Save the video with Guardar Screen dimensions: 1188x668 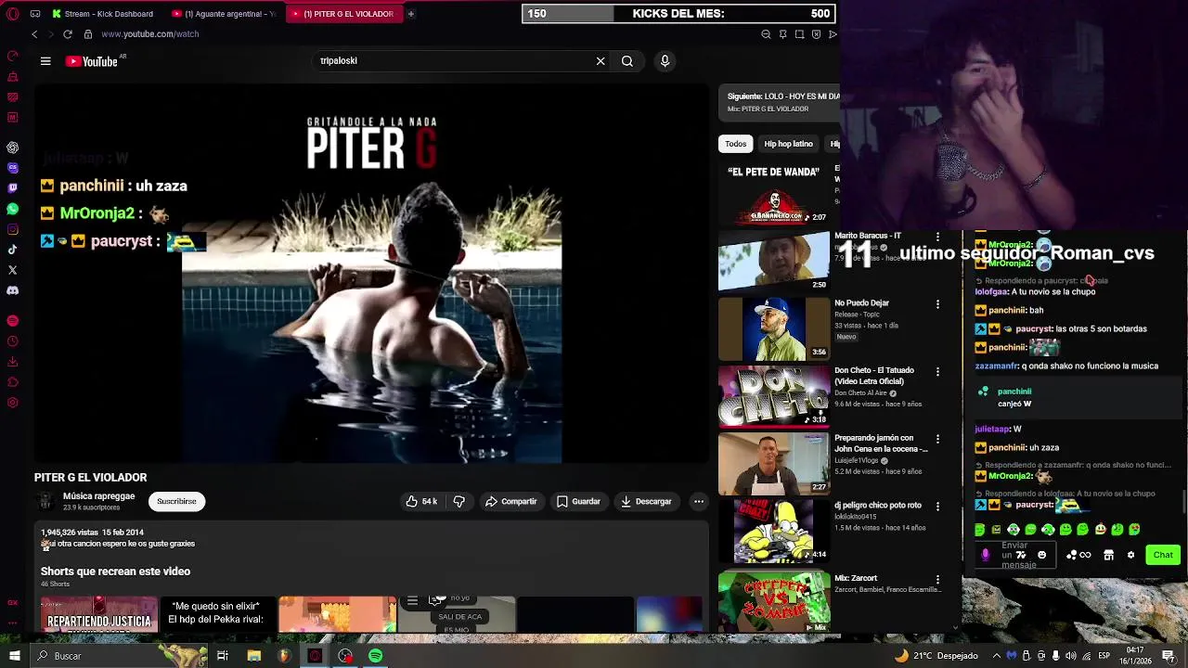coord(577,502)
